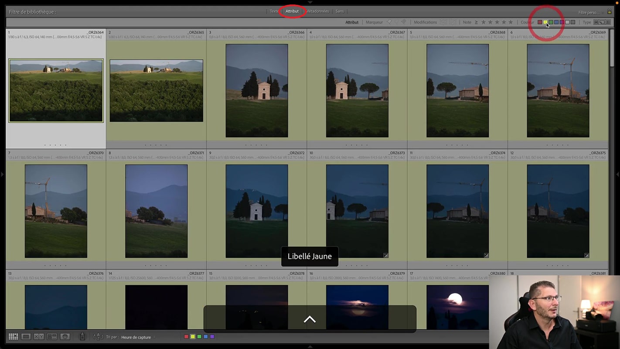Select thumbnail _ORZ6367

click(x=357, y=91)
